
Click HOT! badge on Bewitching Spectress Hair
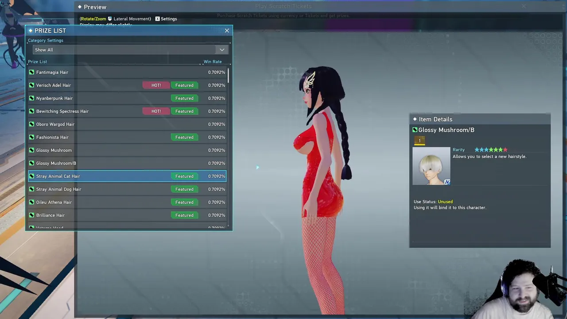coord(156,111)
